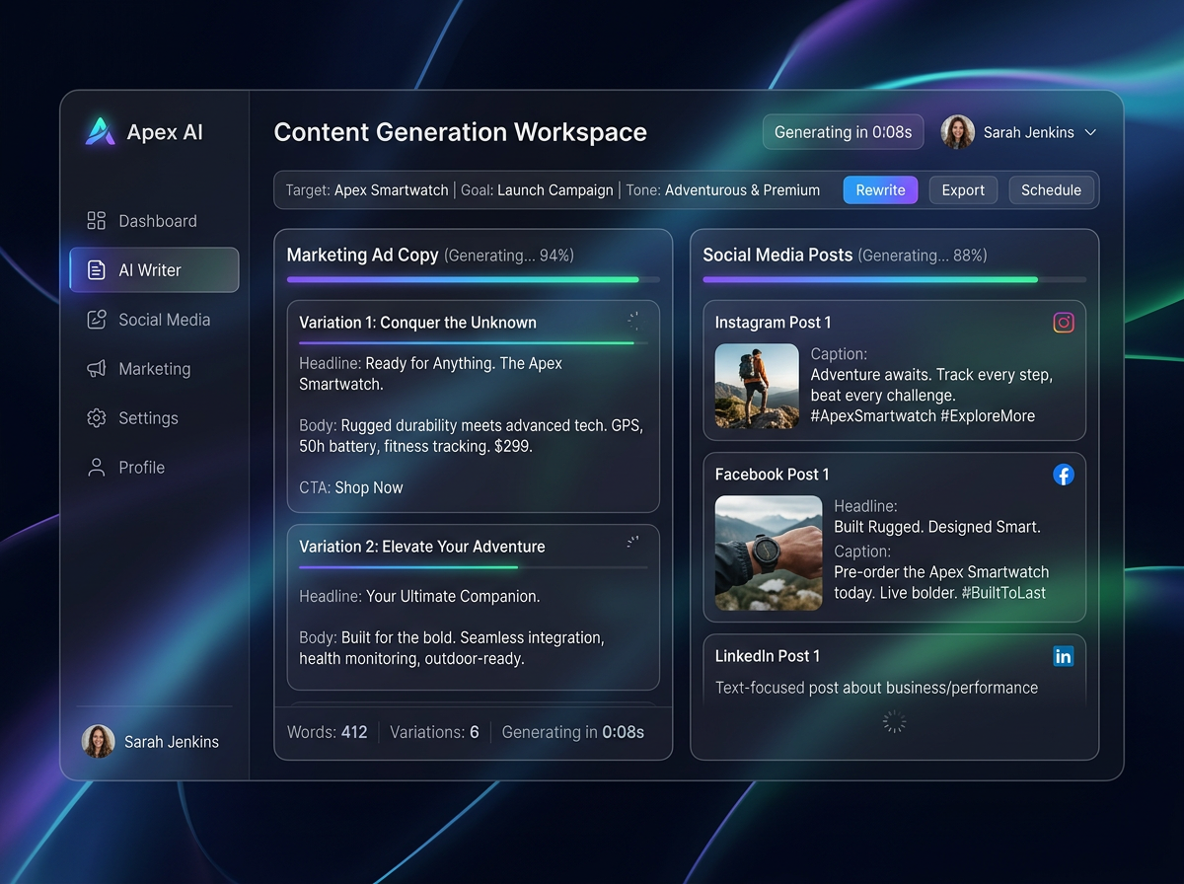The height and width of the screenshot is (884, 1184).
Task: Click the Words: 412 counter
Action: [x=327, y=732]
